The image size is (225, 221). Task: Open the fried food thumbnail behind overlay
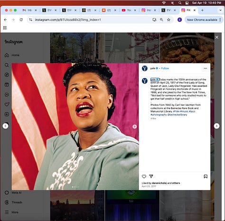pyautogui.click(x=187, y=48)
